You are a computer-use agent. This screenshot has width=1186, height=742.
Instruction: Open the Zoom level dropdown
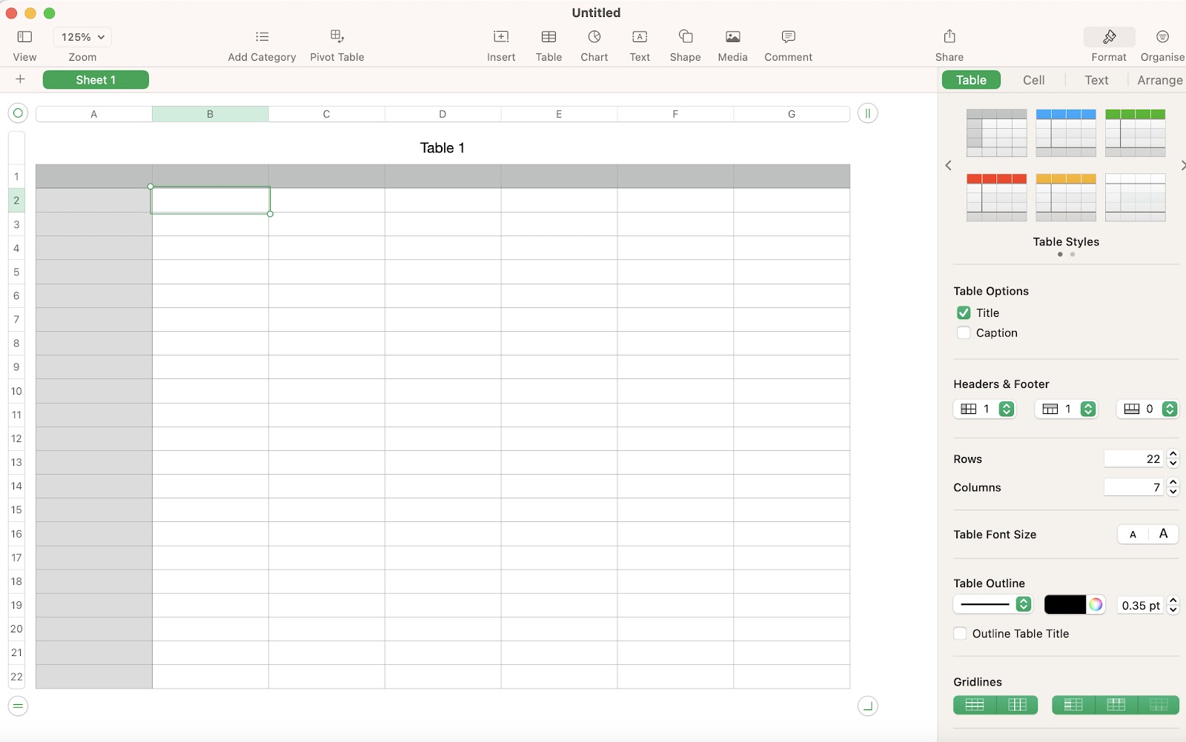pyautogui.click(x=82, y=36)
